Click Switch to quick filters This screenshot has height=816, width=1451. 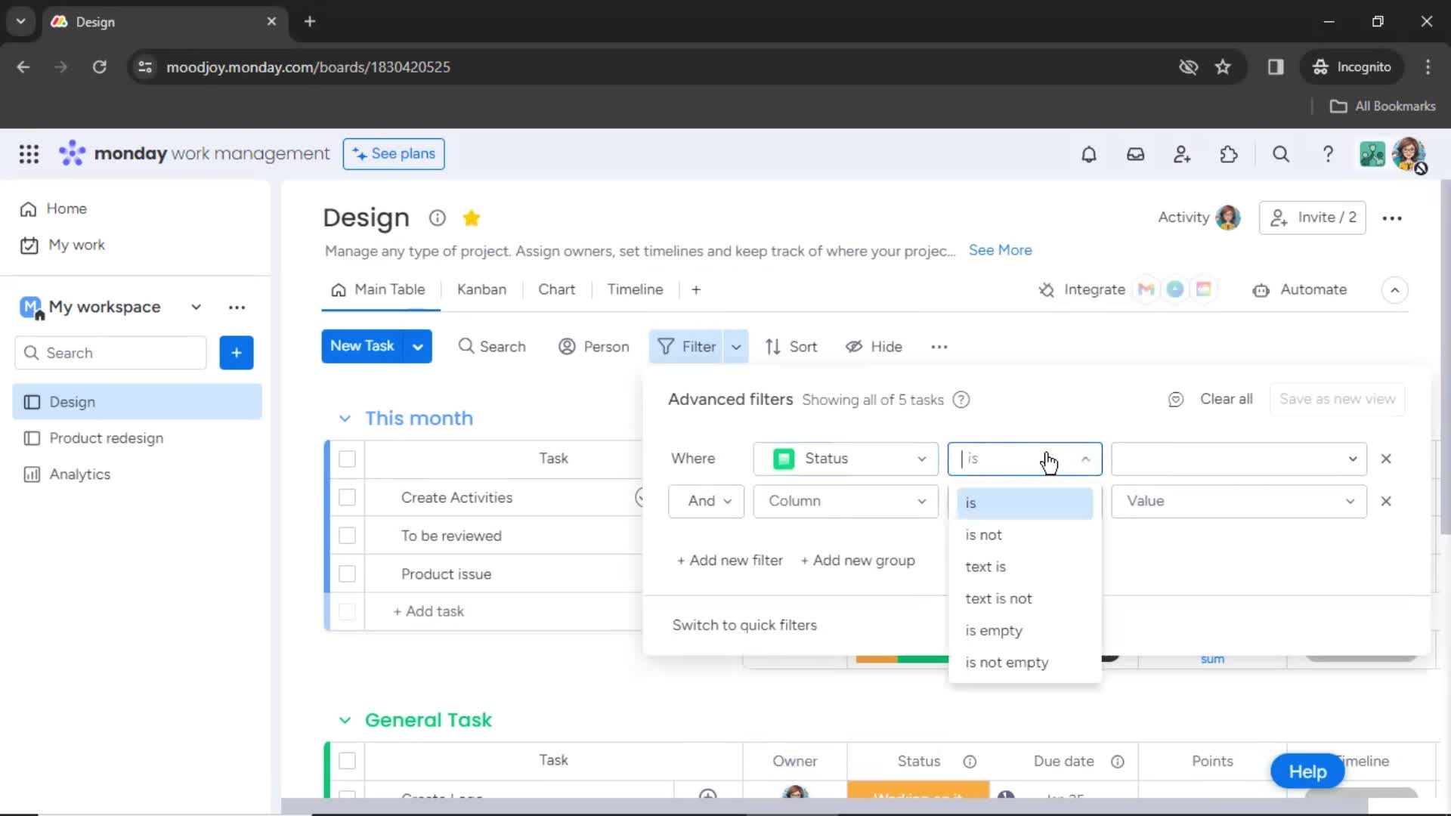[744, 626]
